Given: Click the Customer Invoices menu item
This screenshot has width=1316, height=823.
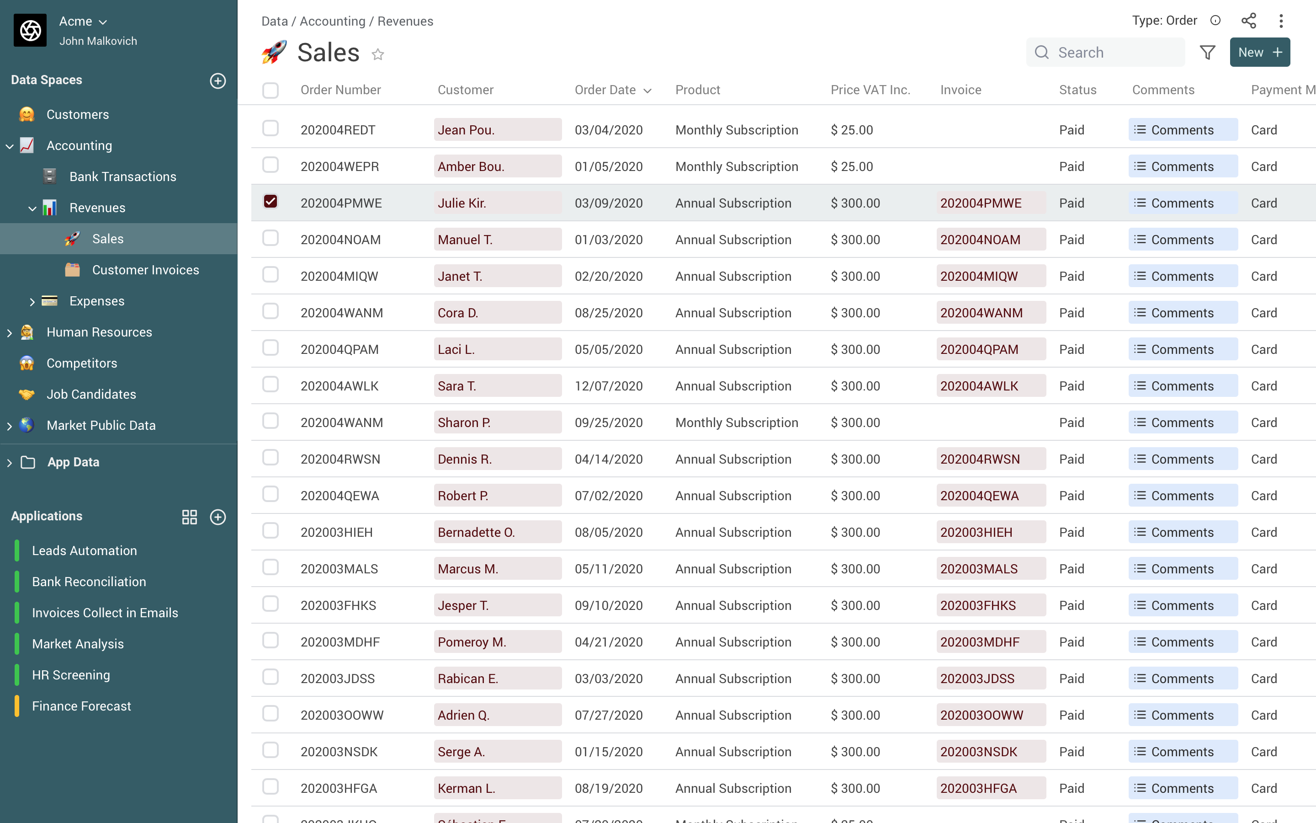Looking at the screenshot, I should pyautogui.click(x=145, y=269).
